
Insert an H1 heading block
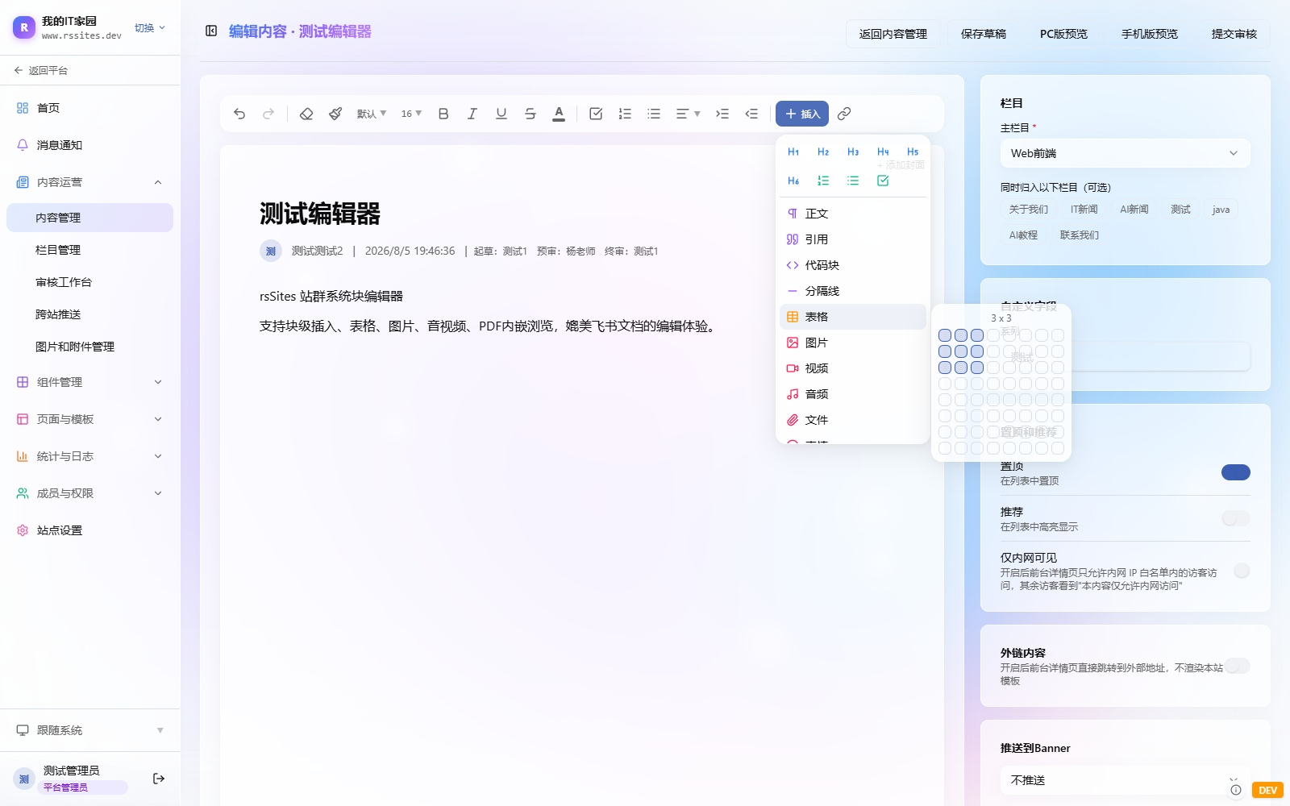point(793,152)
